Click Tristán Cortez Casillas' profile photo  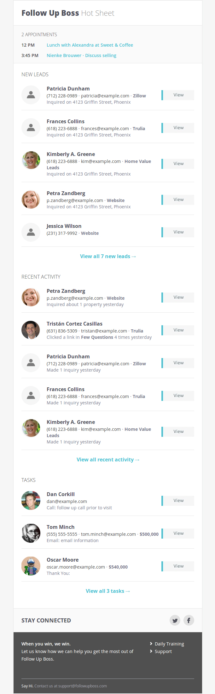(x=31, y=330)
